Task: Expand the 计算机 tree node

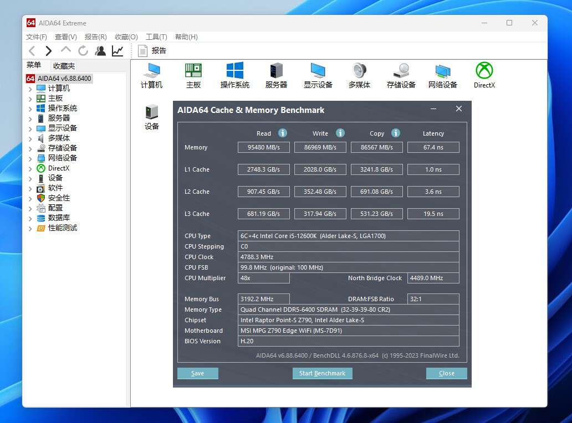Action: (x=30, y=88)
